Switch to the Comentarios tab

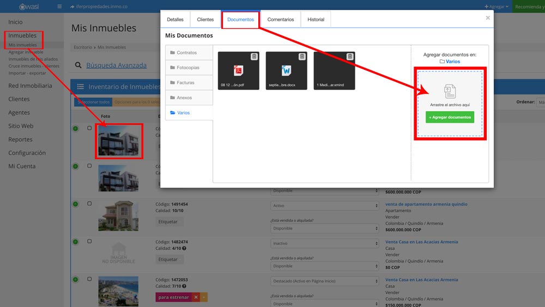280,20
